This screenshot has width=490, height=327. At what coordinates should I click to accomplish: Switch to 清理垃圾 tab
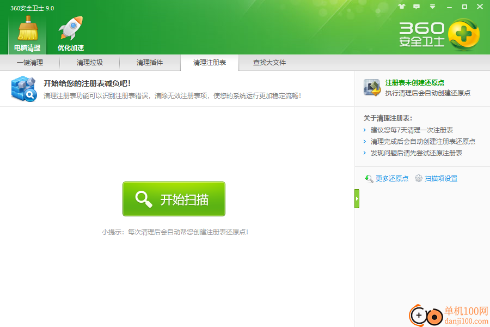90,63
